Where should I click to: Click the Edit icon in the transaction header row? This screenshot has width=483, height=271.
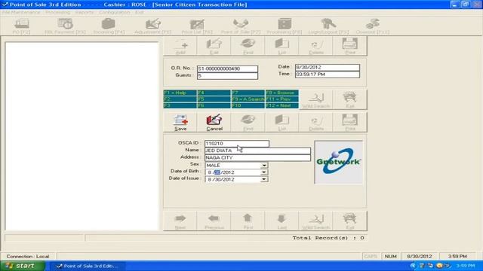coord(214,46)
